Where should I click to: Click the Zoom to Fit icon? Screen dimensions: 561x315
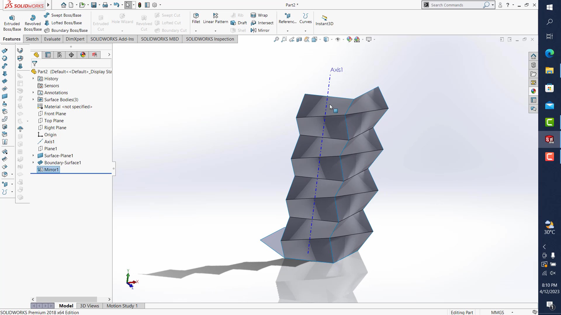tap(276, 39)
